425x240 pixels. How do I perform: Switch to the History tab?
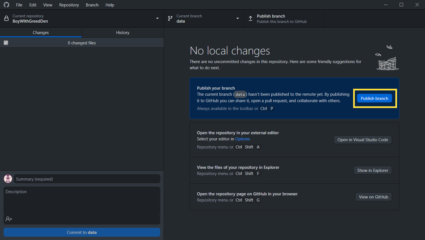[x=123, y=32]
